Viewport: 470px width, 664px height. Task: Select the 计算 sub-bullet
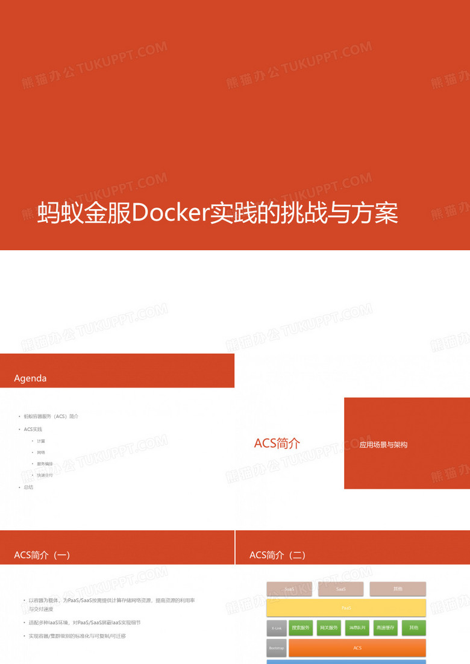pyautogui.click(x=40, y=441)
